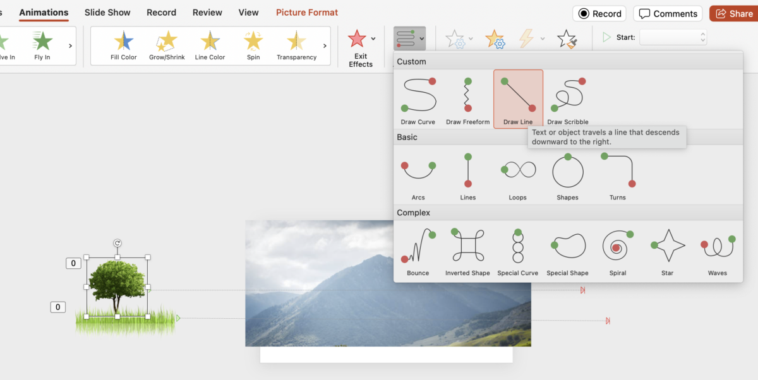Apply the Transparency emphasis effect
The width and height of the screenshot is (758, 380).
296,45
